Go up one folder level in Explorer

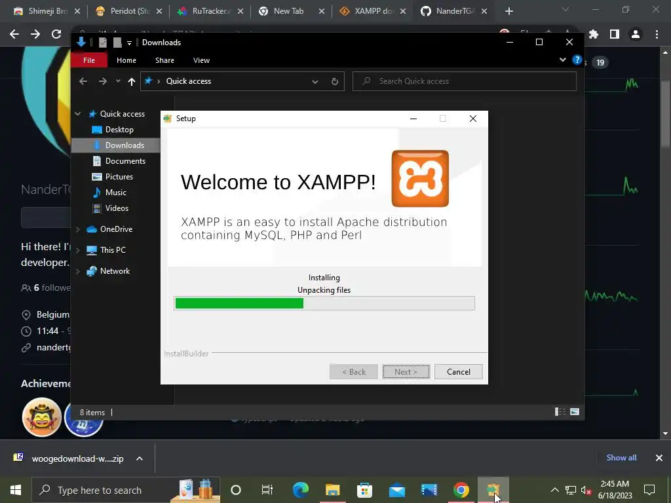pos(131,81)
